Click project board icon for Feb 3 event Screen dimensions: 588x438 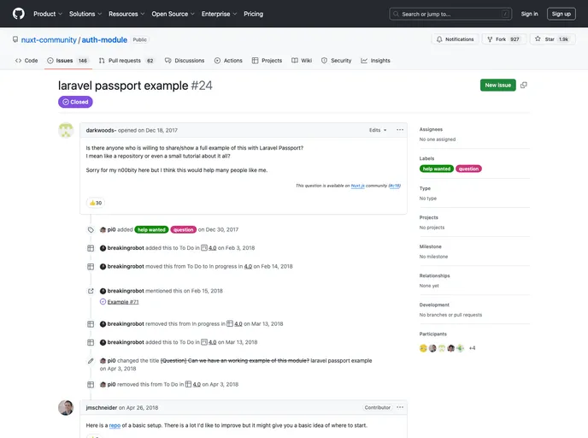[x=91, y=248]
